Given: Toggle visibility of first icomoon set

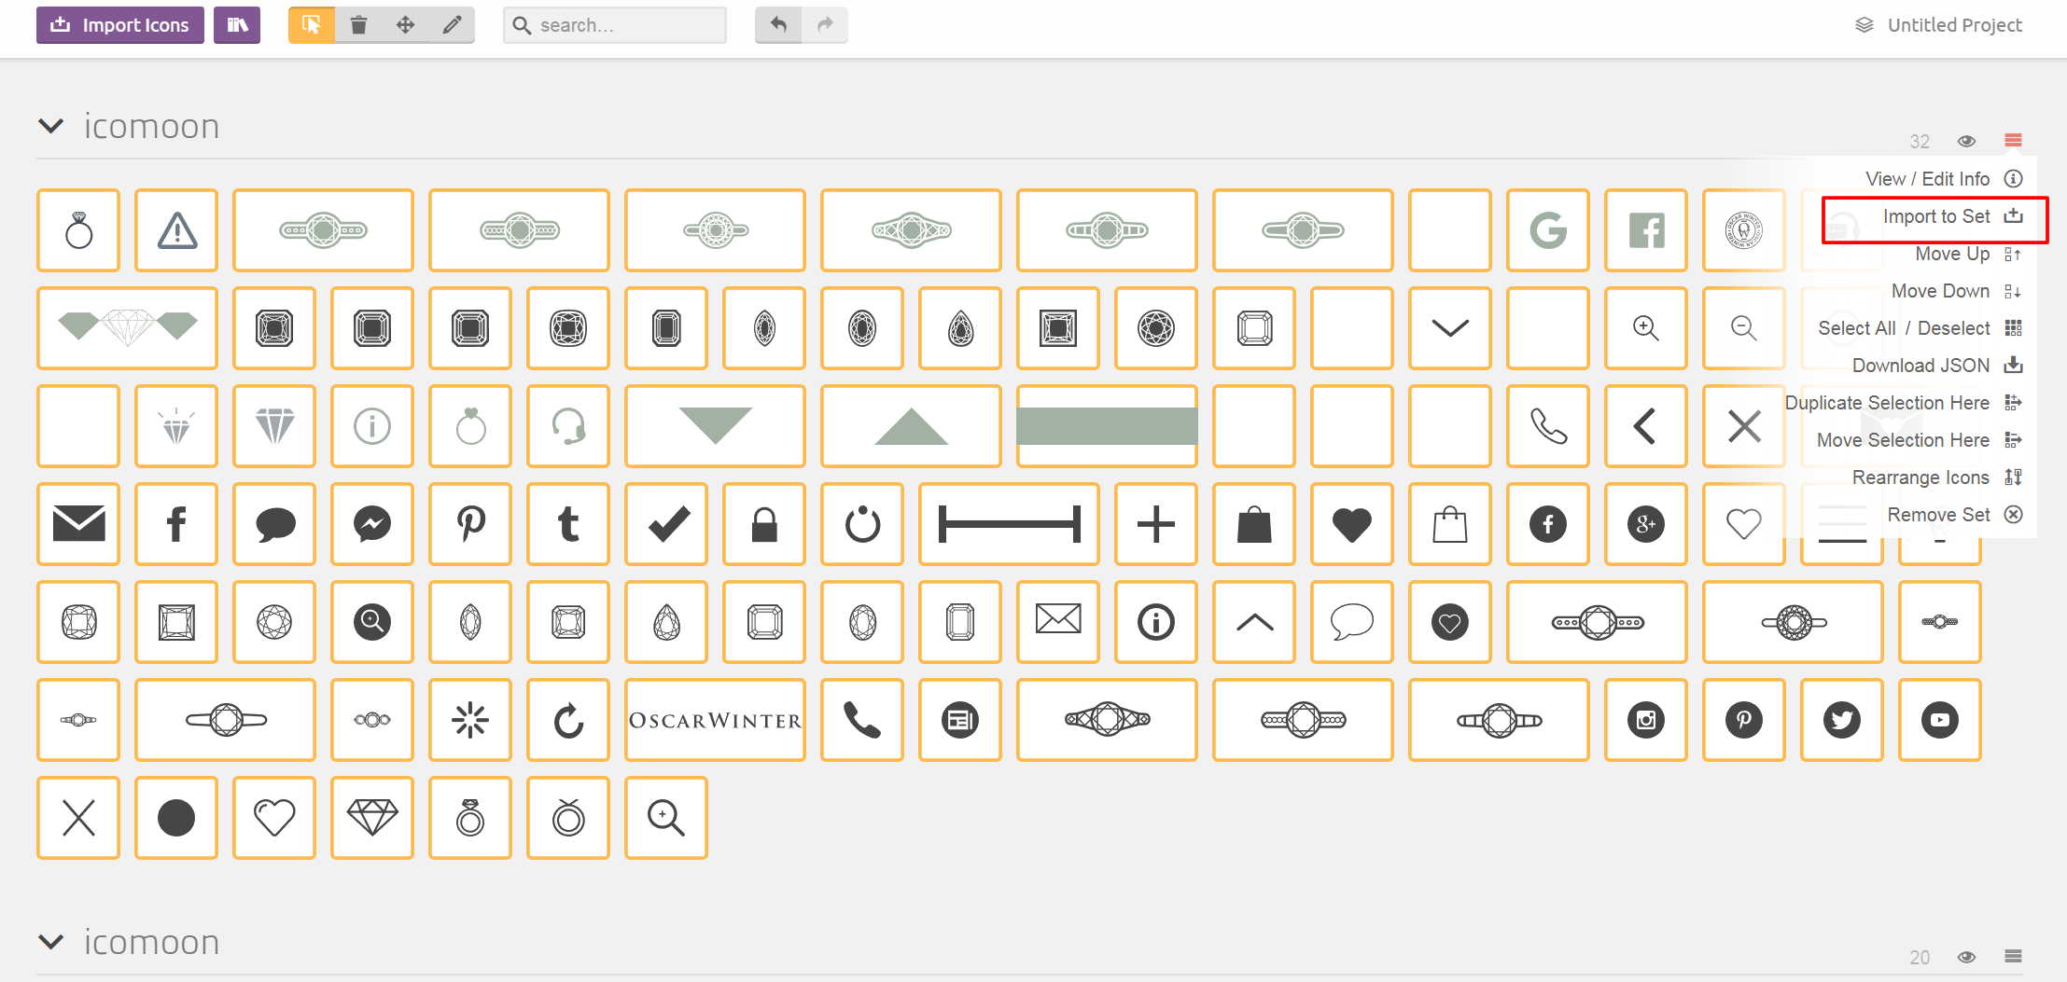Looking at the screenshot, I should tap(1966, 141).
